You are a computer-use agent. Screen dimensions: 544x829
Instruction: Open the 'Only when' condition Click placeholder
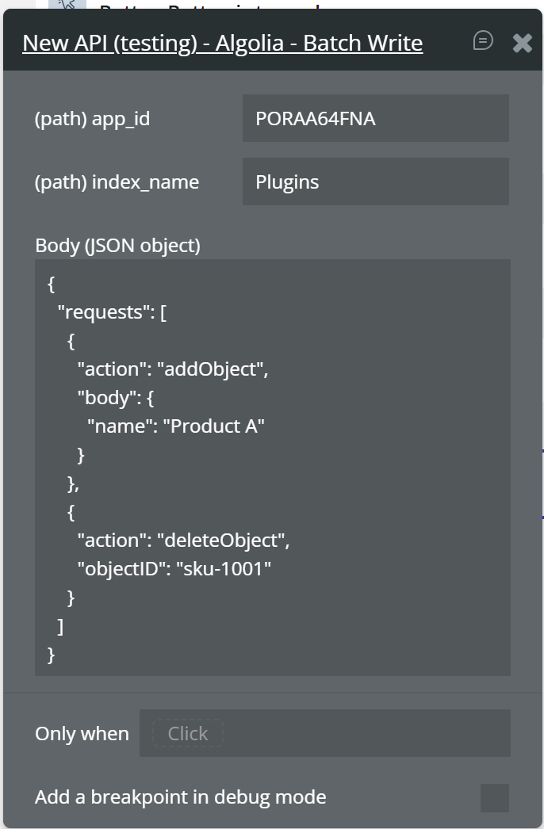click(188, 734)
